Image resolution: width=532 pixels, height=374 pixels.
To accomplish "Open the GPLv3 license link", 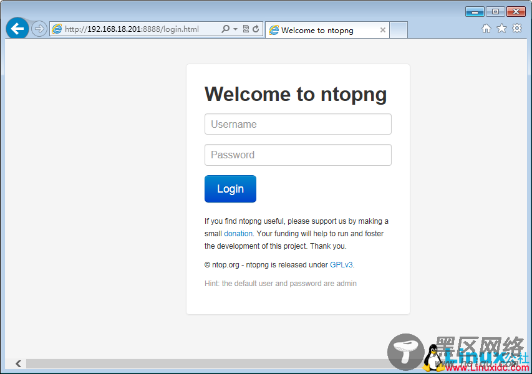I will tap(341, 265).
